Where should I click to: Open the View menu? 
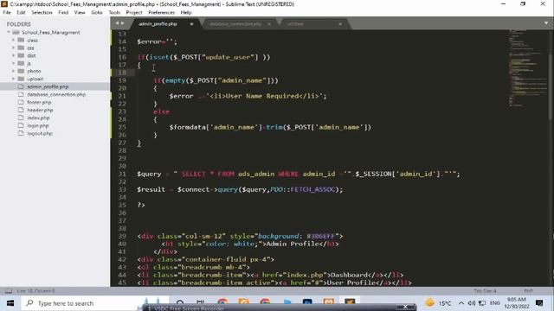[x=80, y=12]
